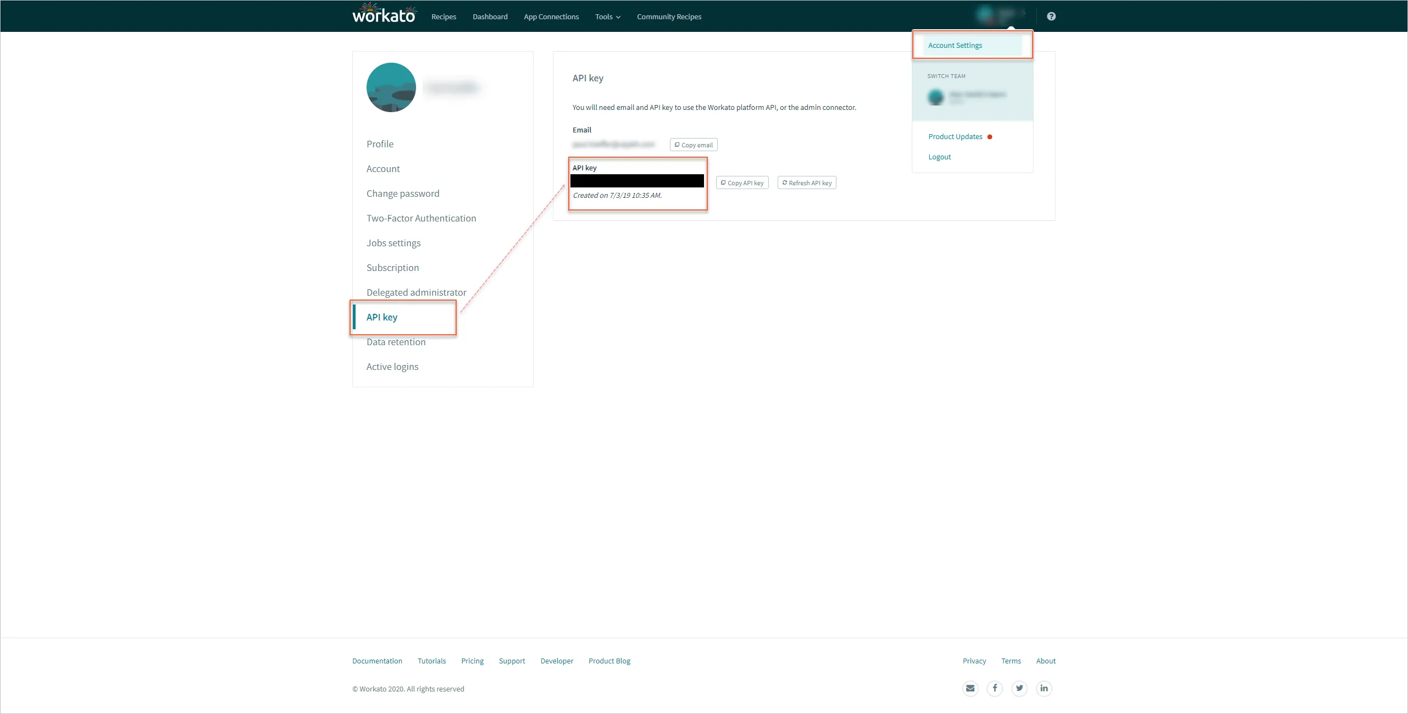Open Two-Factor Authentication settings
The width and height of the screenshot is (1408, 714).
click(422, 218)
